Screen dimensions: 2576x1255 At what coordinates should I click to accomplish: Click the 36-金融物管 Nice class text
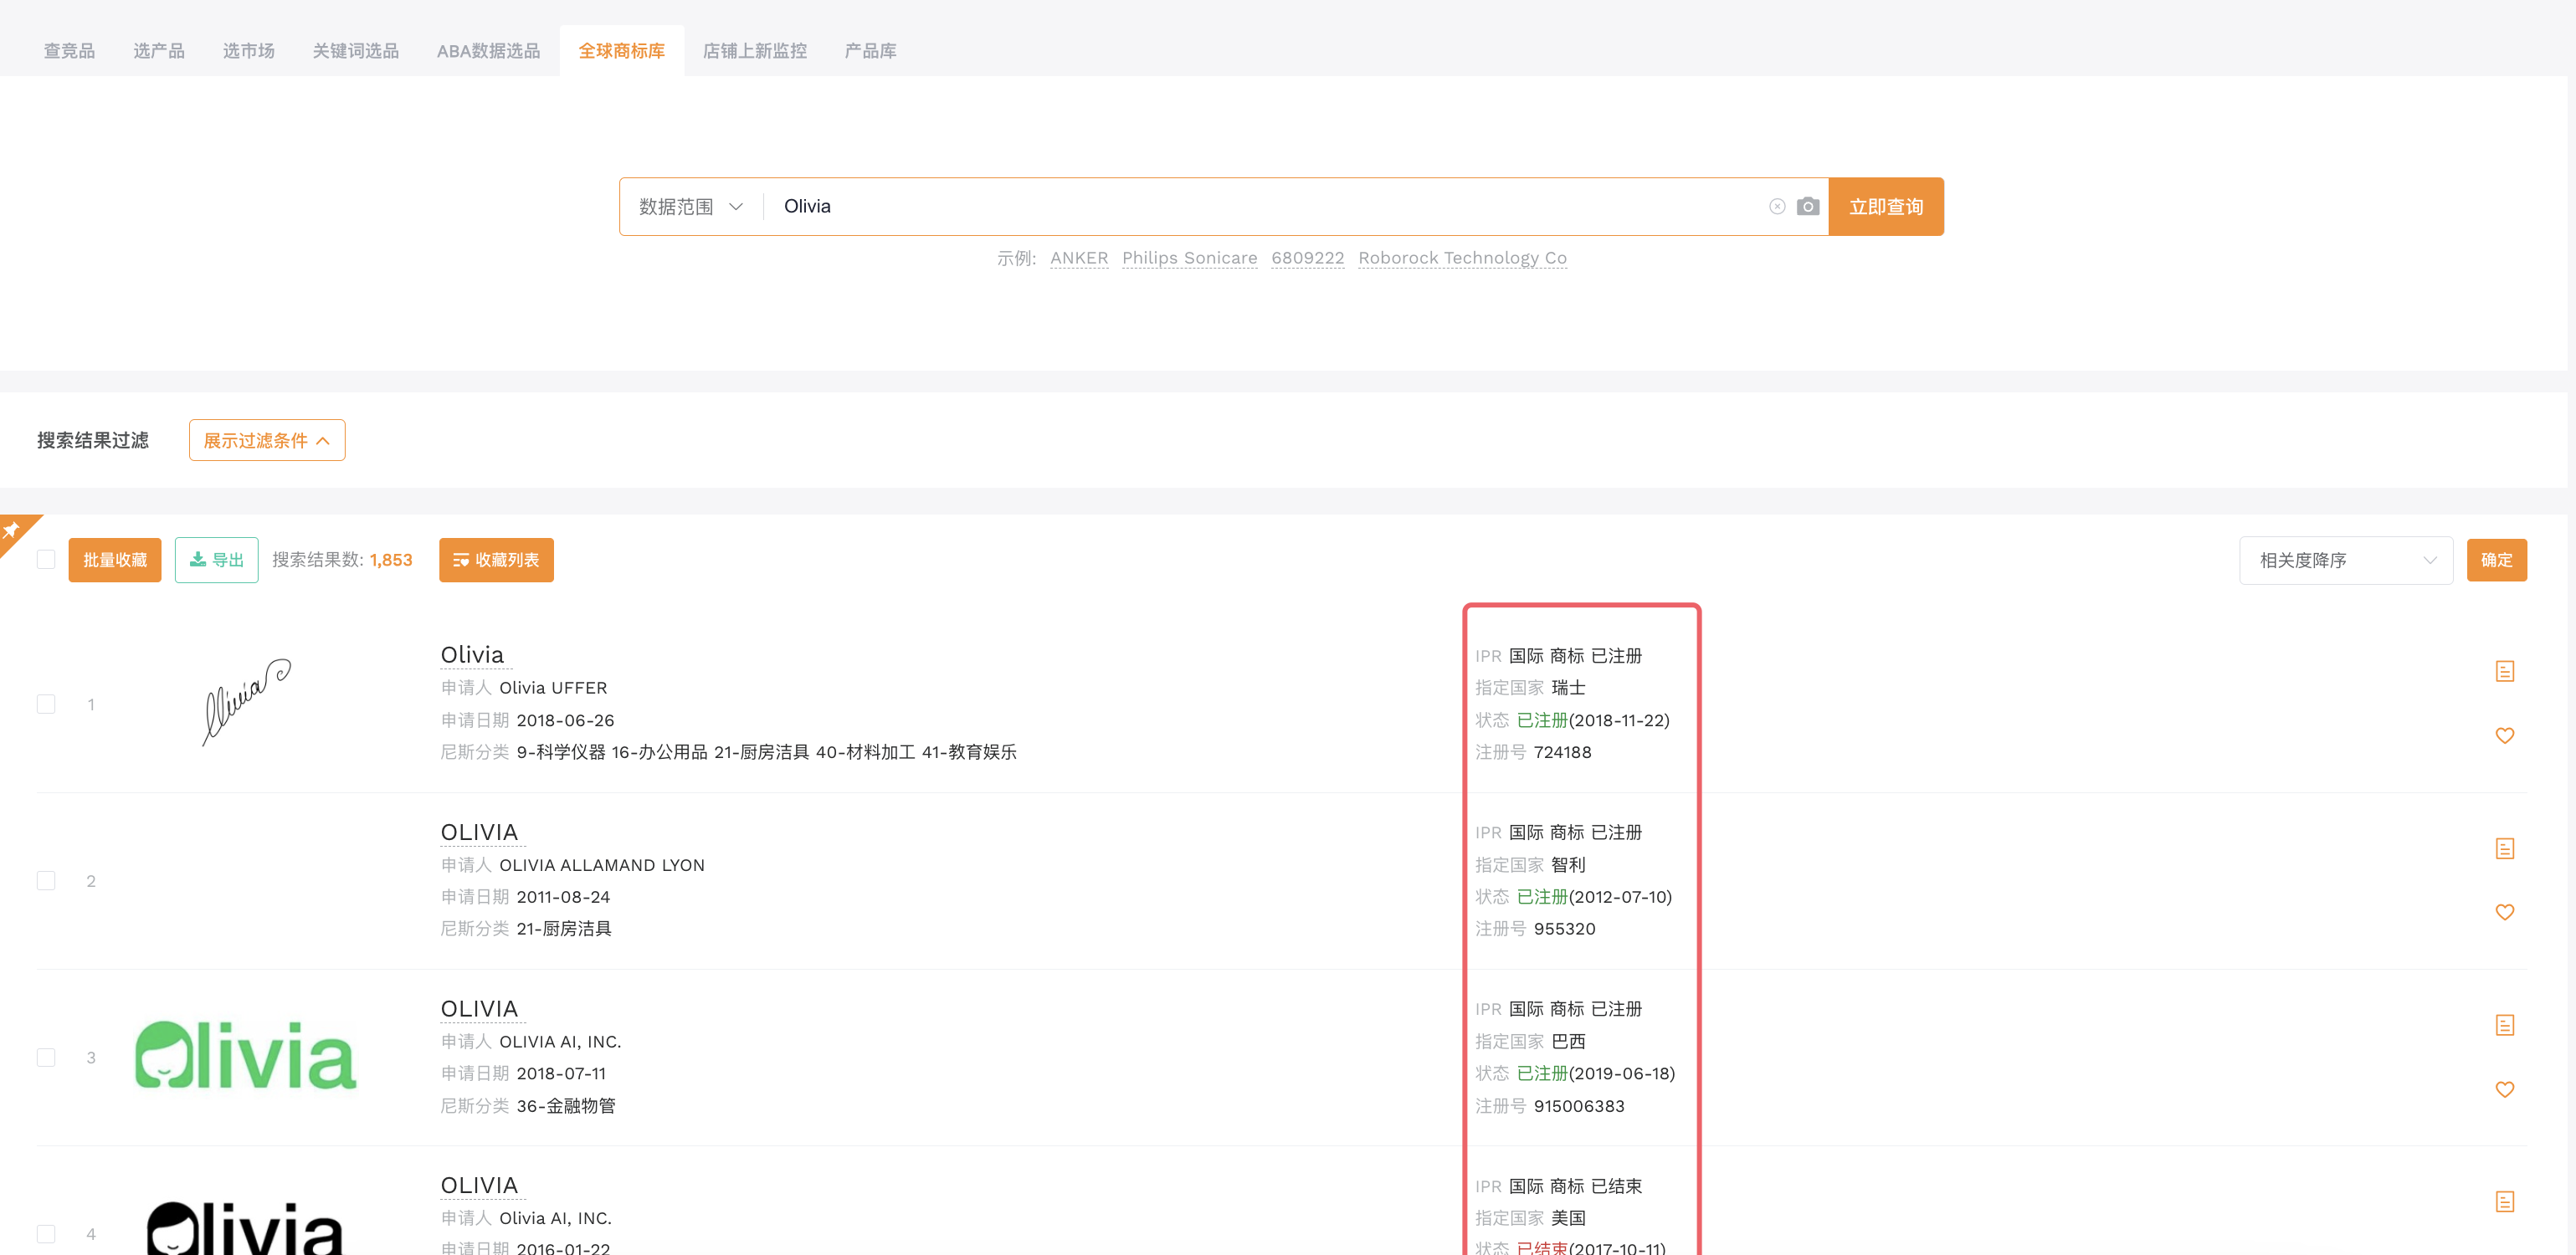pyautogui.click(x=566, y=1106)
